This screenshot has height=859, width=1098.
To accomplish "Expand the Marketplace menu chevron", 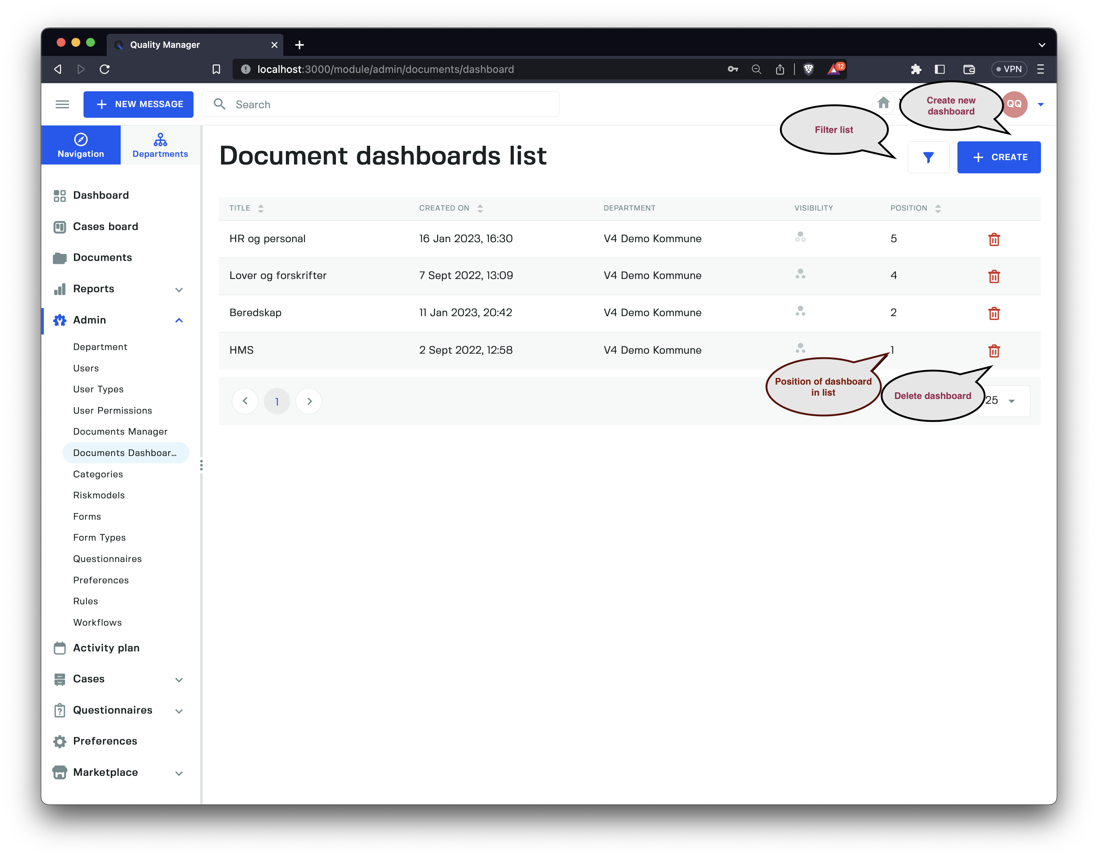I will (x=179, y=774).
